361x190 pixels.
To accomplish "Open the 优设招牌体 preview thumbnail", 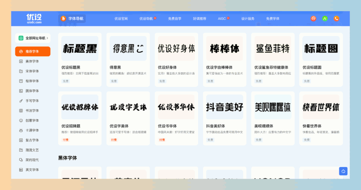I will tap(80, 107).
